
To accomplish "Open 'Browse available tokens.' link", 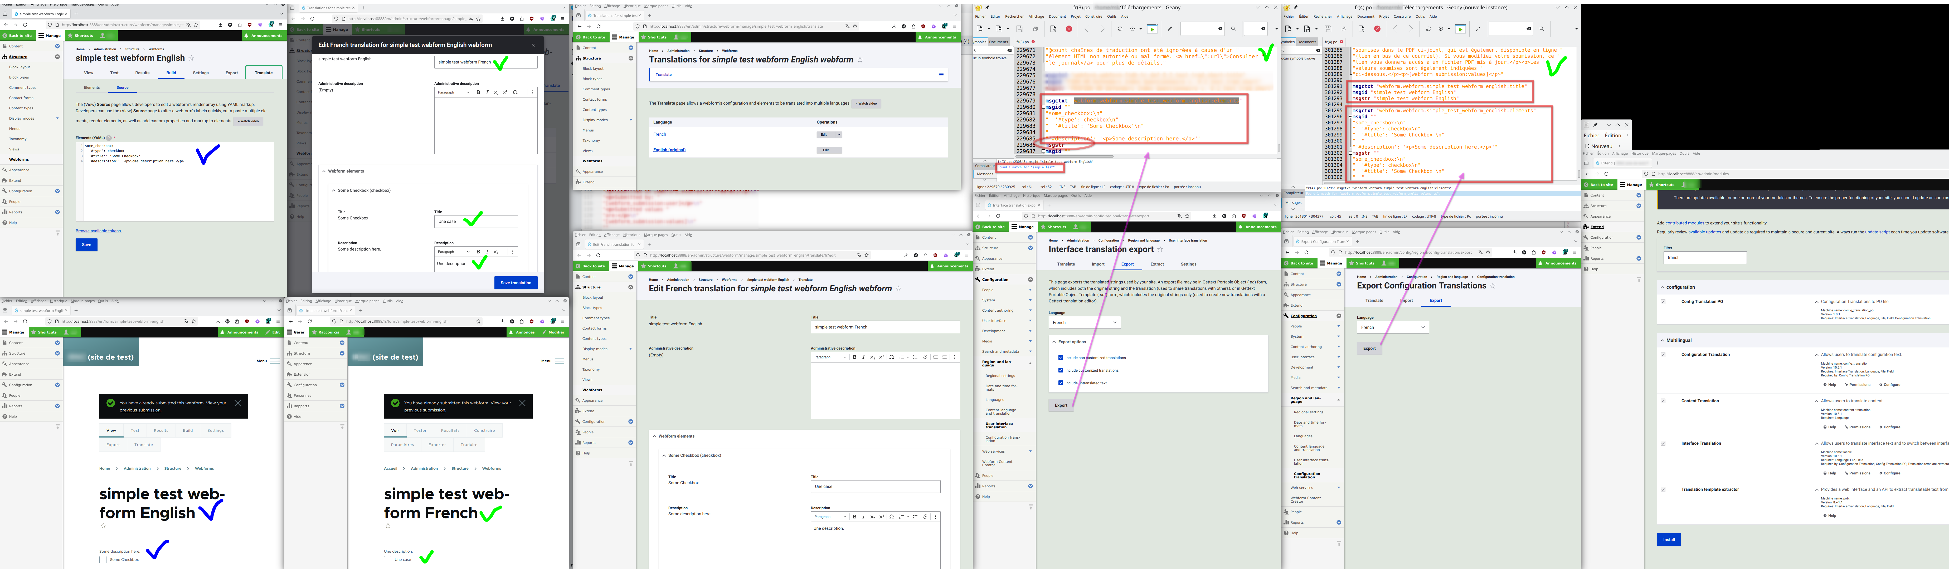I will (x=98, y=231).
